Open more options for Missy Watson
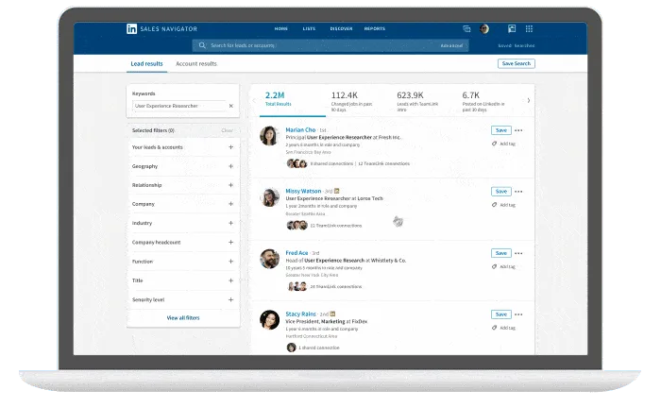 coord(519,192)
